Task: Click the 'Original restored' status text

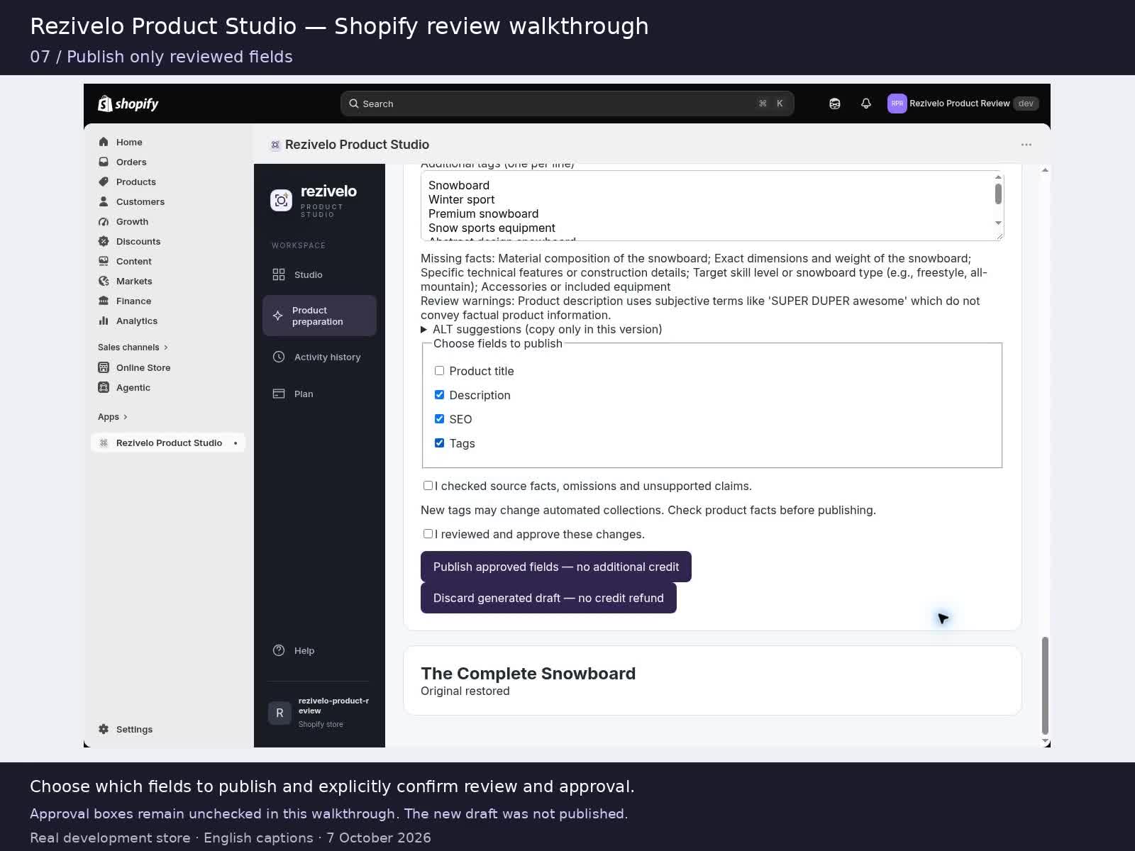Action: [465, 691]
